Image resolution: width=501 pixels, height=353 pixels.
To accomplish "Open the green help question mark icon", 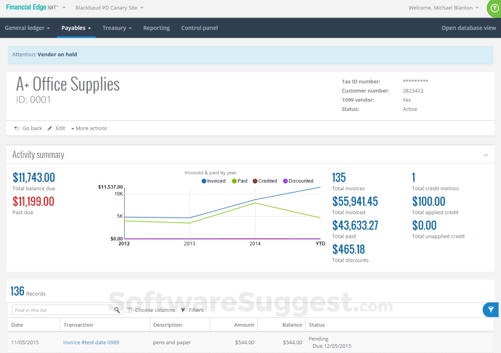I will [x=494, y=9].
